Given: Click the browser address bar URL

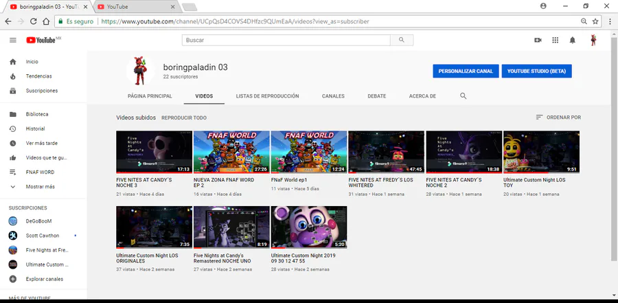Looking at the screenshot, I should (x=235, y=21).
